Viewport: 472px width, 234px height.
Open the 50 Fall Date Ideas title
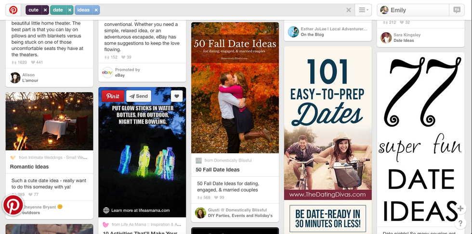point(217,170)
